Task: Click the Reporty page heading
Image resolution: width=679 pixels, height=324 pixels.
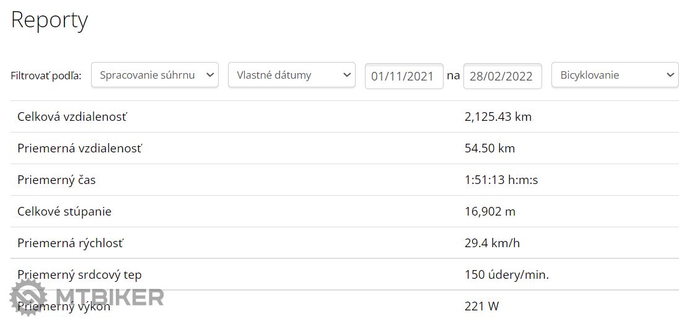Action: 50,20
